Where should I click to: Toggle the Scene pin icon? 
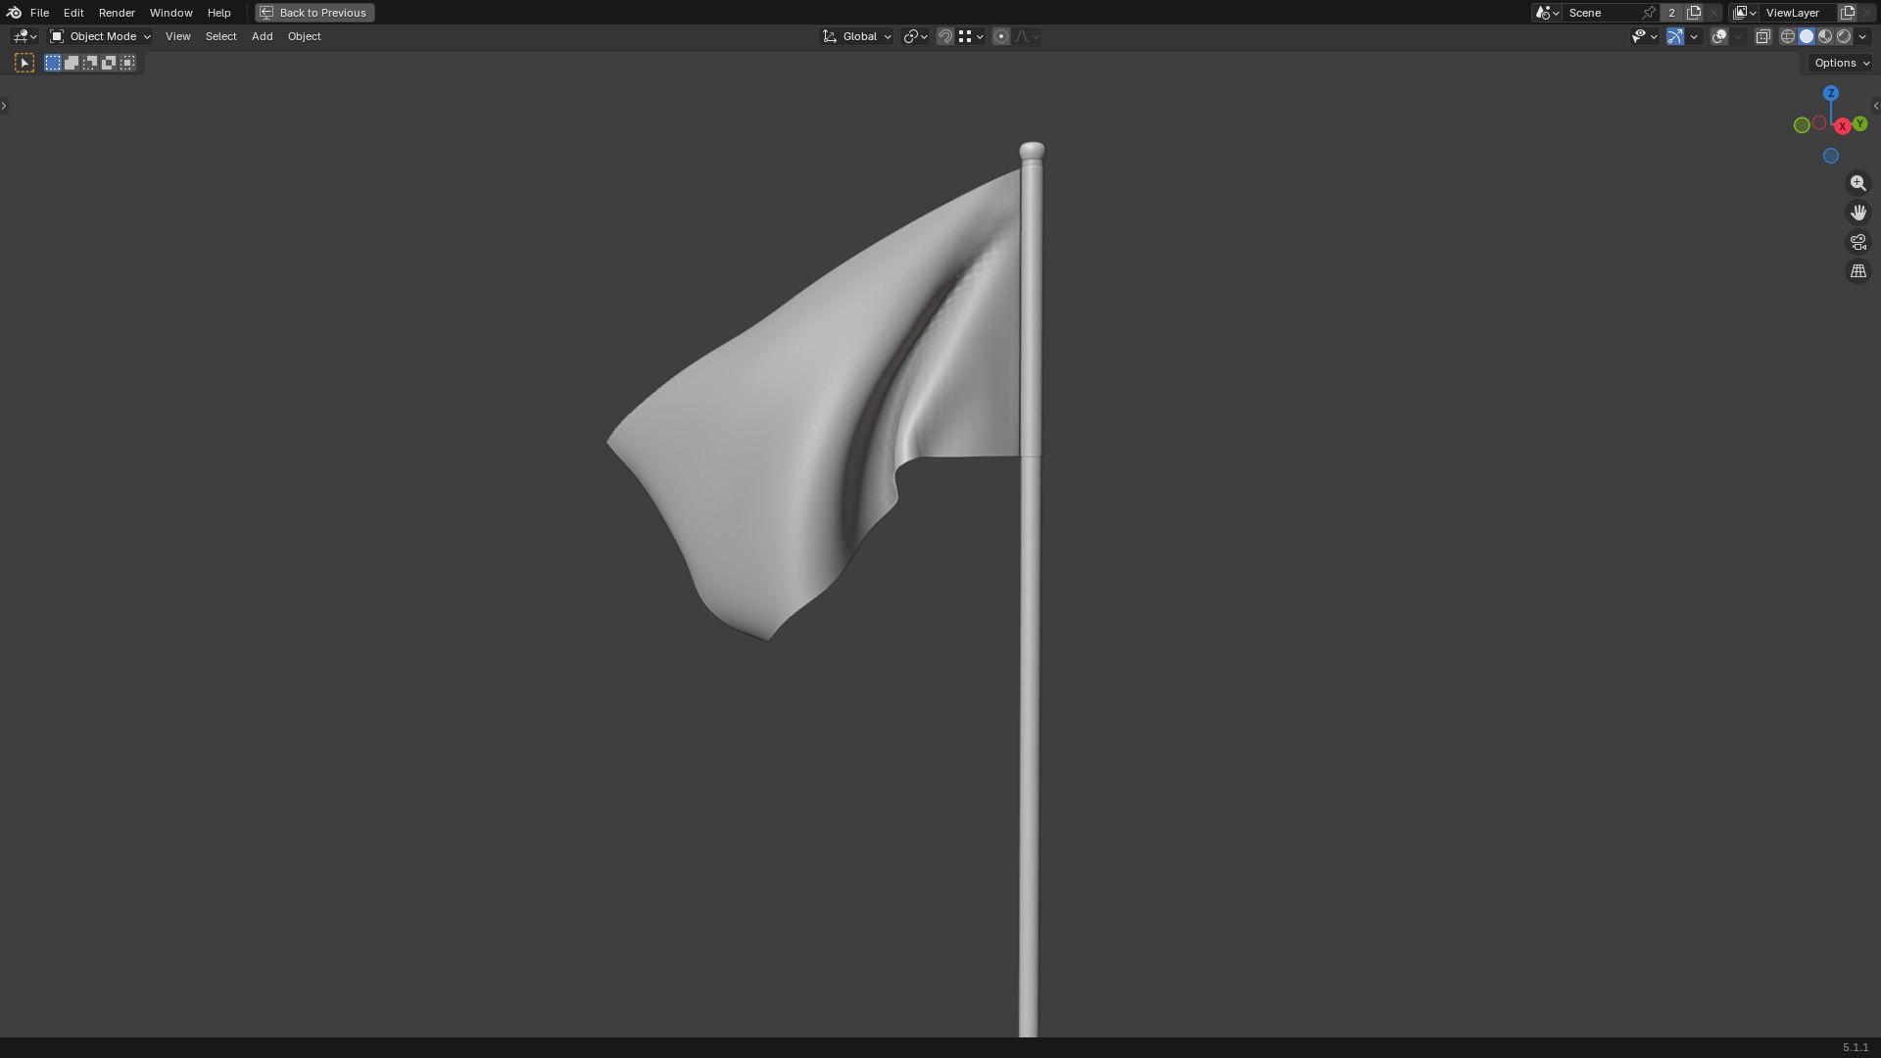pos(1649,13)
